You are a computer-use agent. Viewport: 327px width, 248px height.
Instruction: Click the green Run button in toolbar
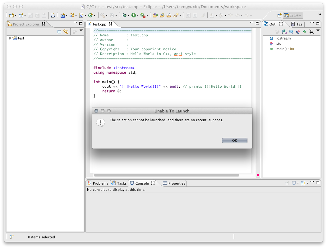click(133, 15)
